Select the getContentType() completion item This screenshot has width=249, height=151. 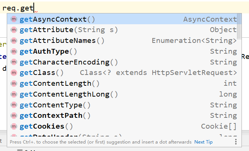55,105
